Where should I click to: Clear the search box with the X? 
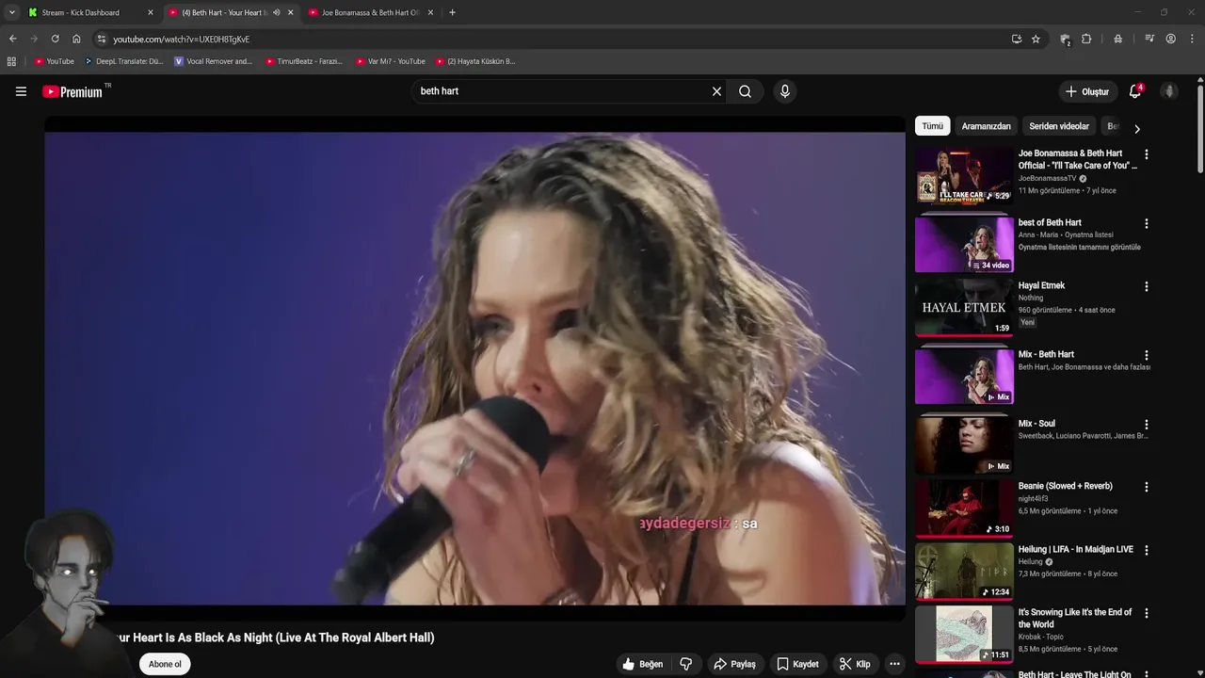tap(716, 91)
